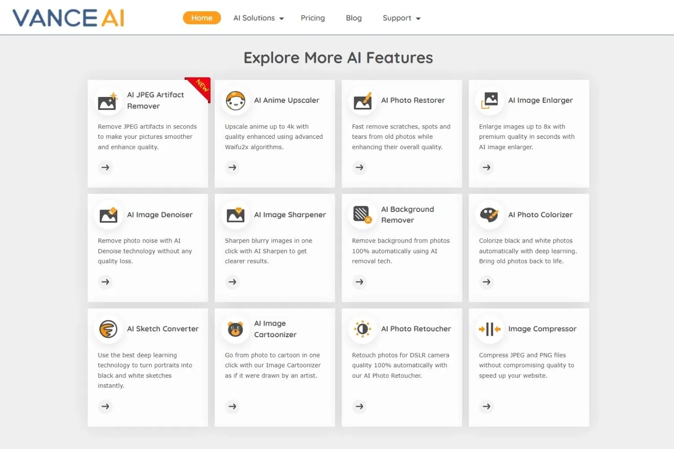Expand the Support dropdown menu

pyautogui.click(x=401, y=18)
